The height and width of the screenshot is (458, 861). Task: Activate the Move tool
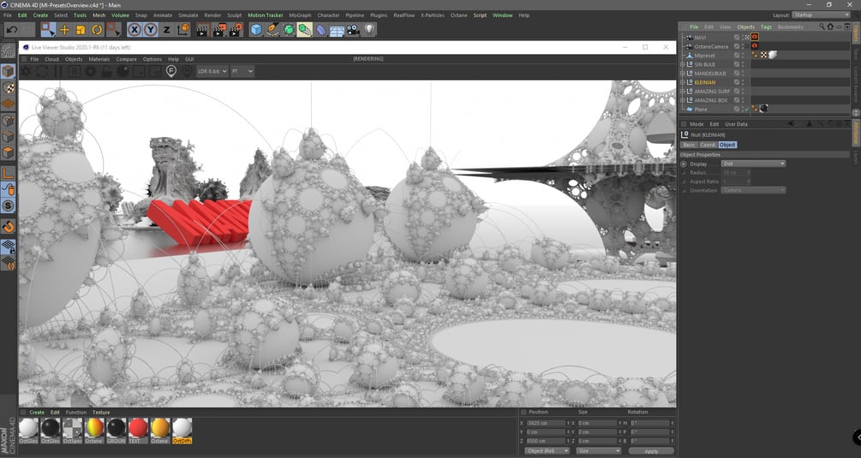click(65, 29)
